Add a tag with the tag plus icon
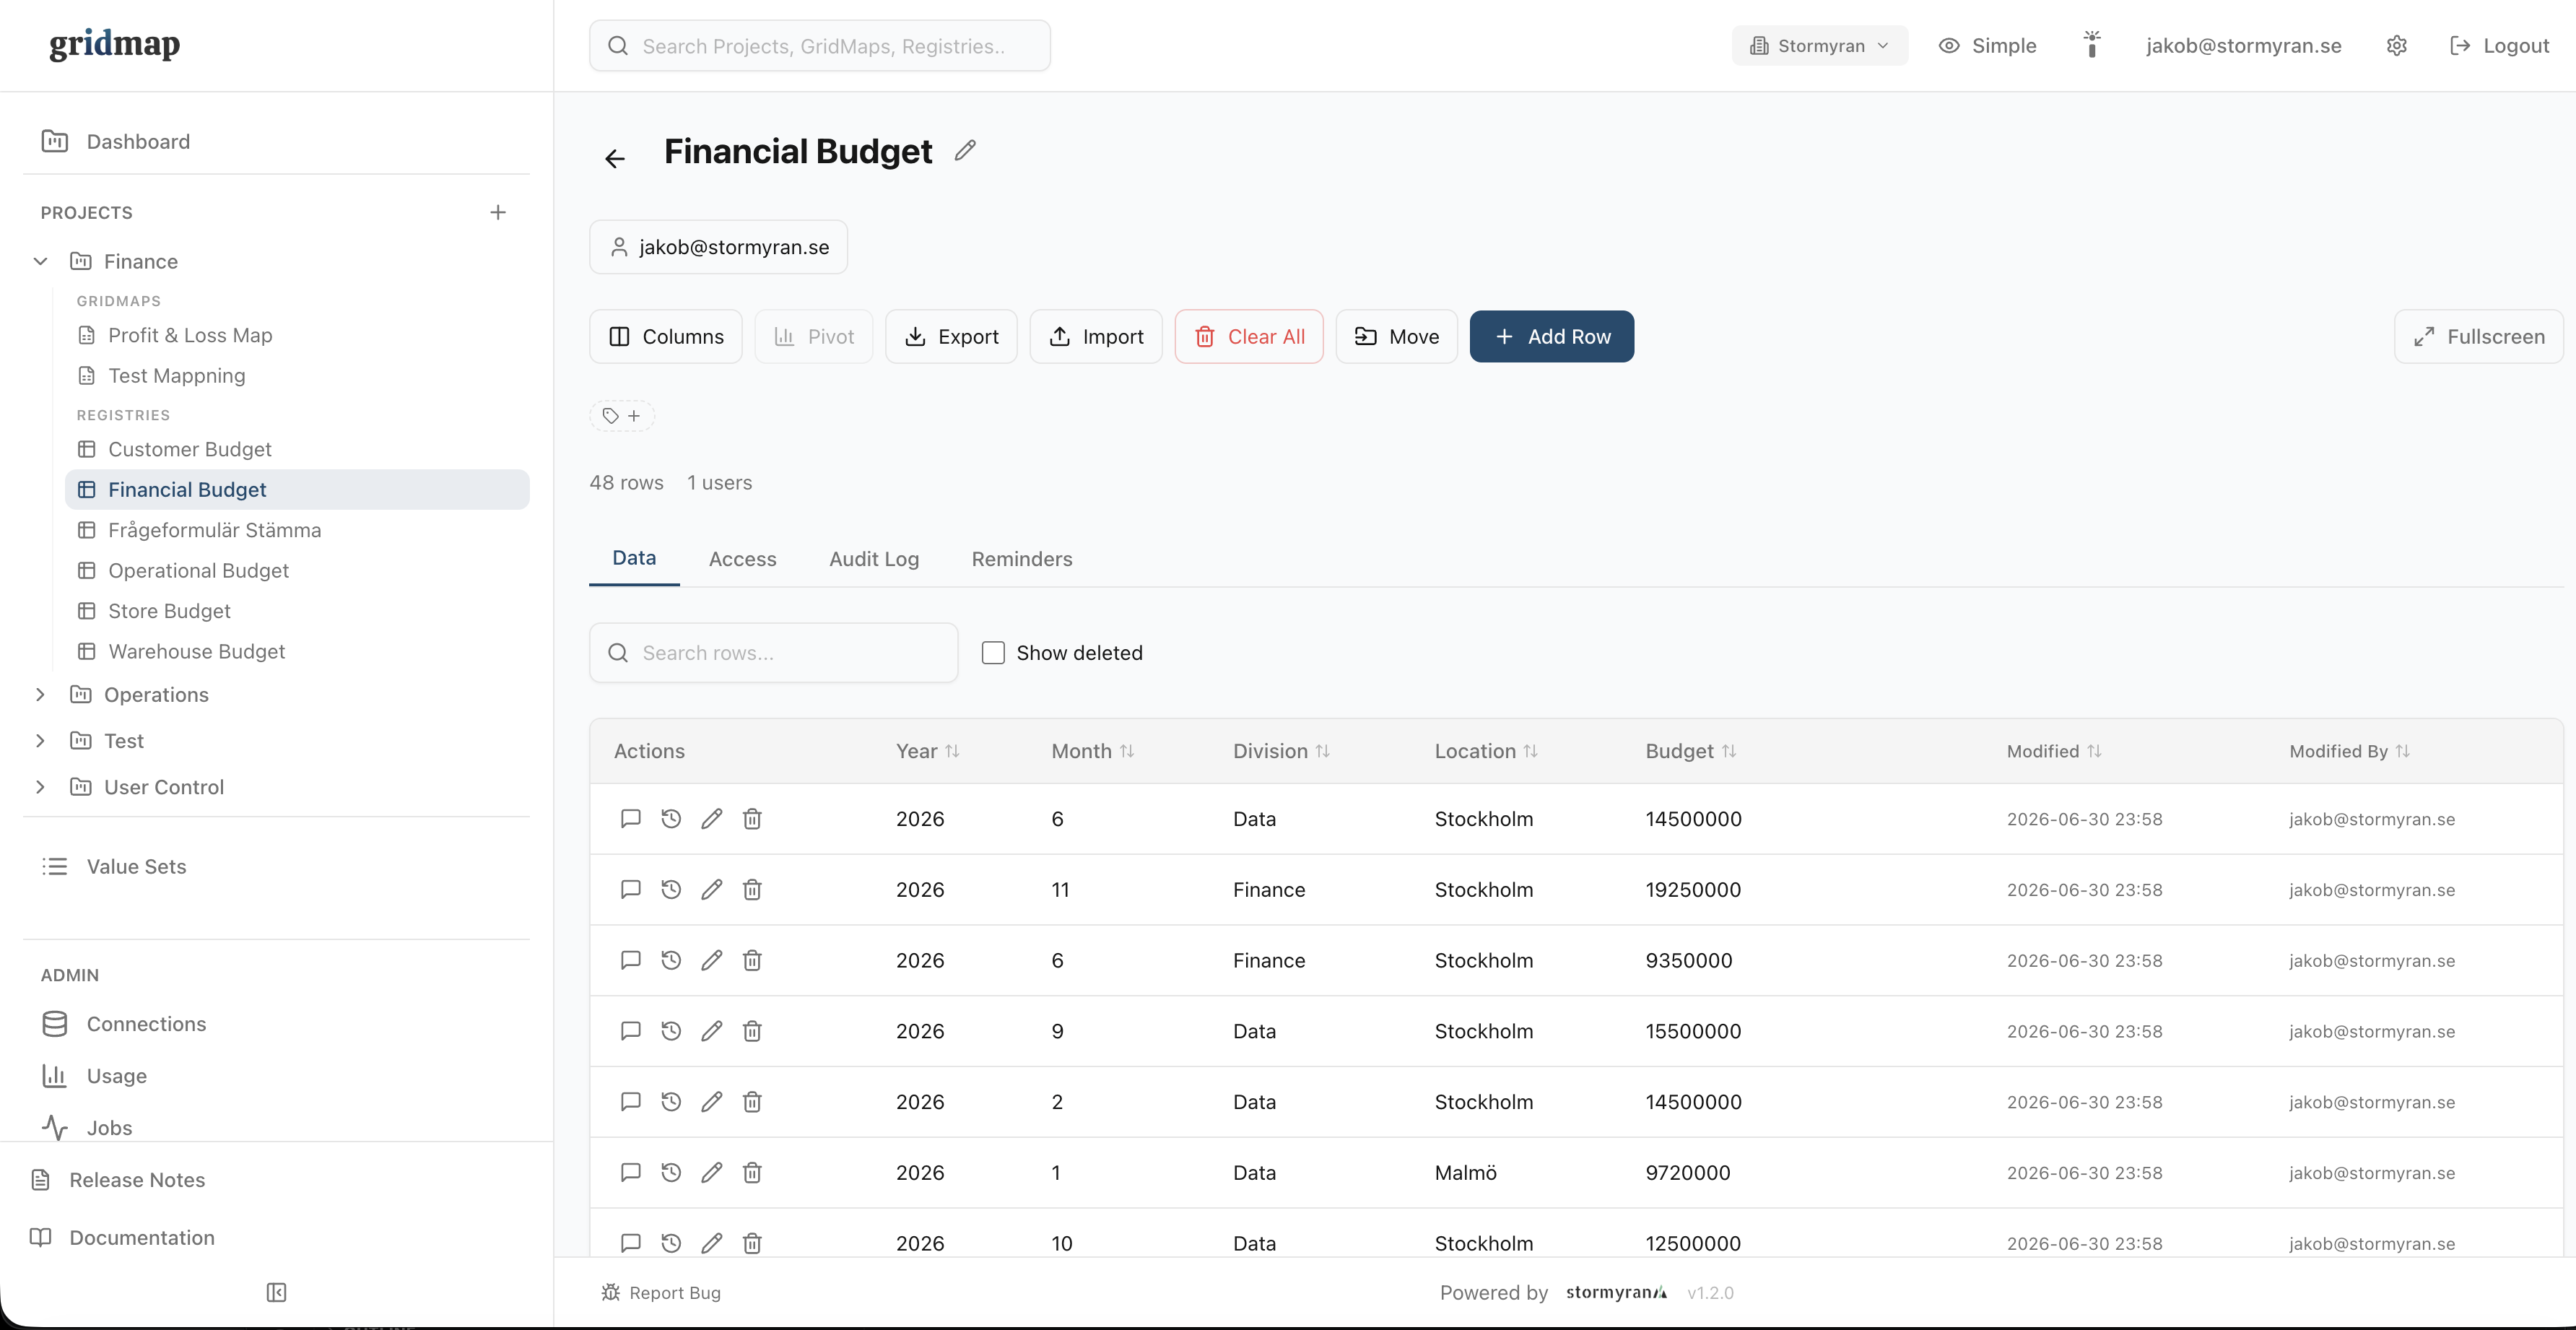2576x1330 pixels. point(622,416)
